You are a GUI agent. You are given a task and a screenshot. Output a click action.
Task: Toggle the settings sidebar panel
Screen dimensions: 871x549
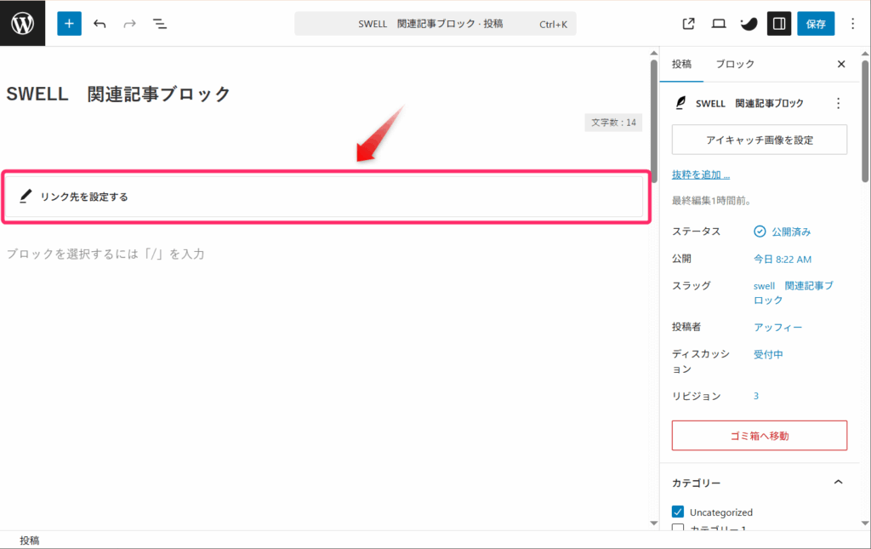point(779,23)
